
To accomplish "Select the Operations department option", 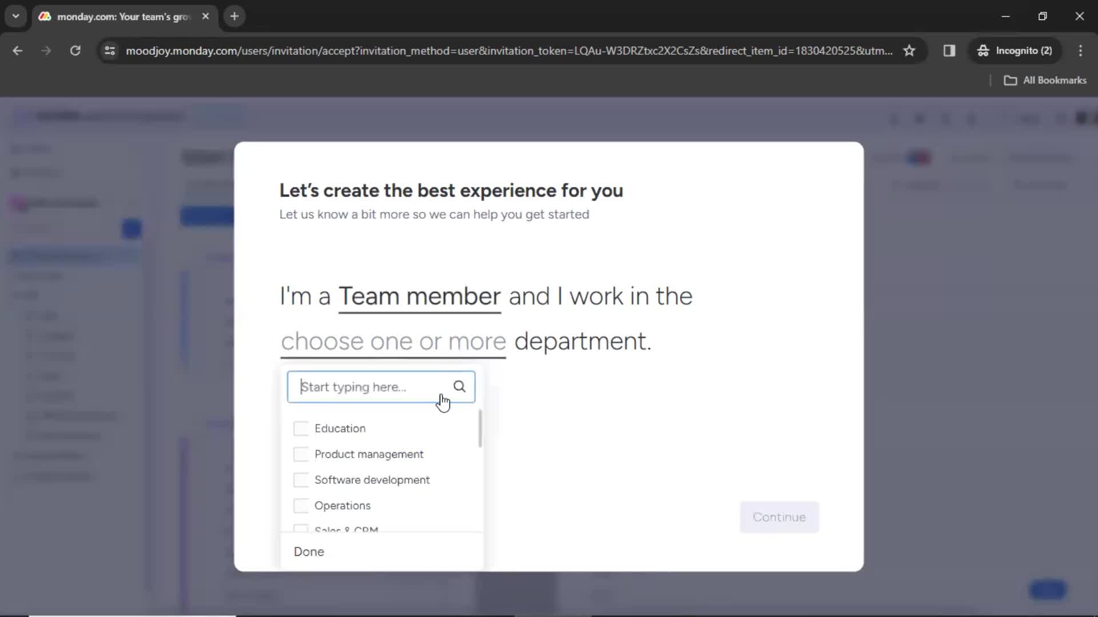I will coord(301,506).
